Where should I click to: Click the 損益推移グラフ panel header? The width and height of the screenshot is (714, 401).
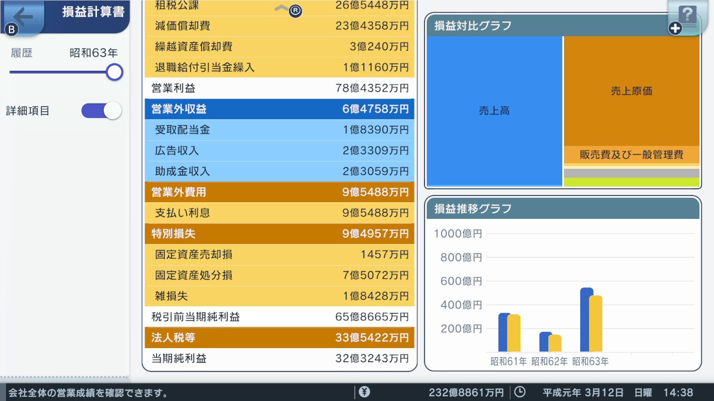click(563, 209)
